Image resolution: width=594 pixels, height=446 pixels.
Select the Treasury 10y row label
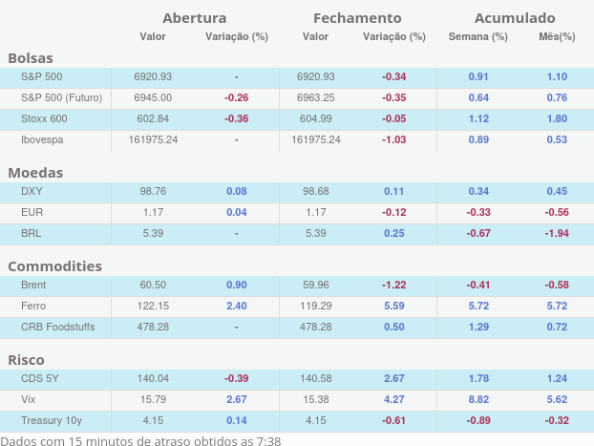[x=49, y=420]
